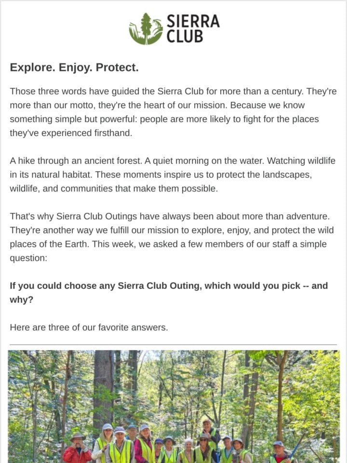This screenshot has width=347, height=463.
Task: Click the SIERRA CLUB wordmark text
Action: [x=193, y=28]
